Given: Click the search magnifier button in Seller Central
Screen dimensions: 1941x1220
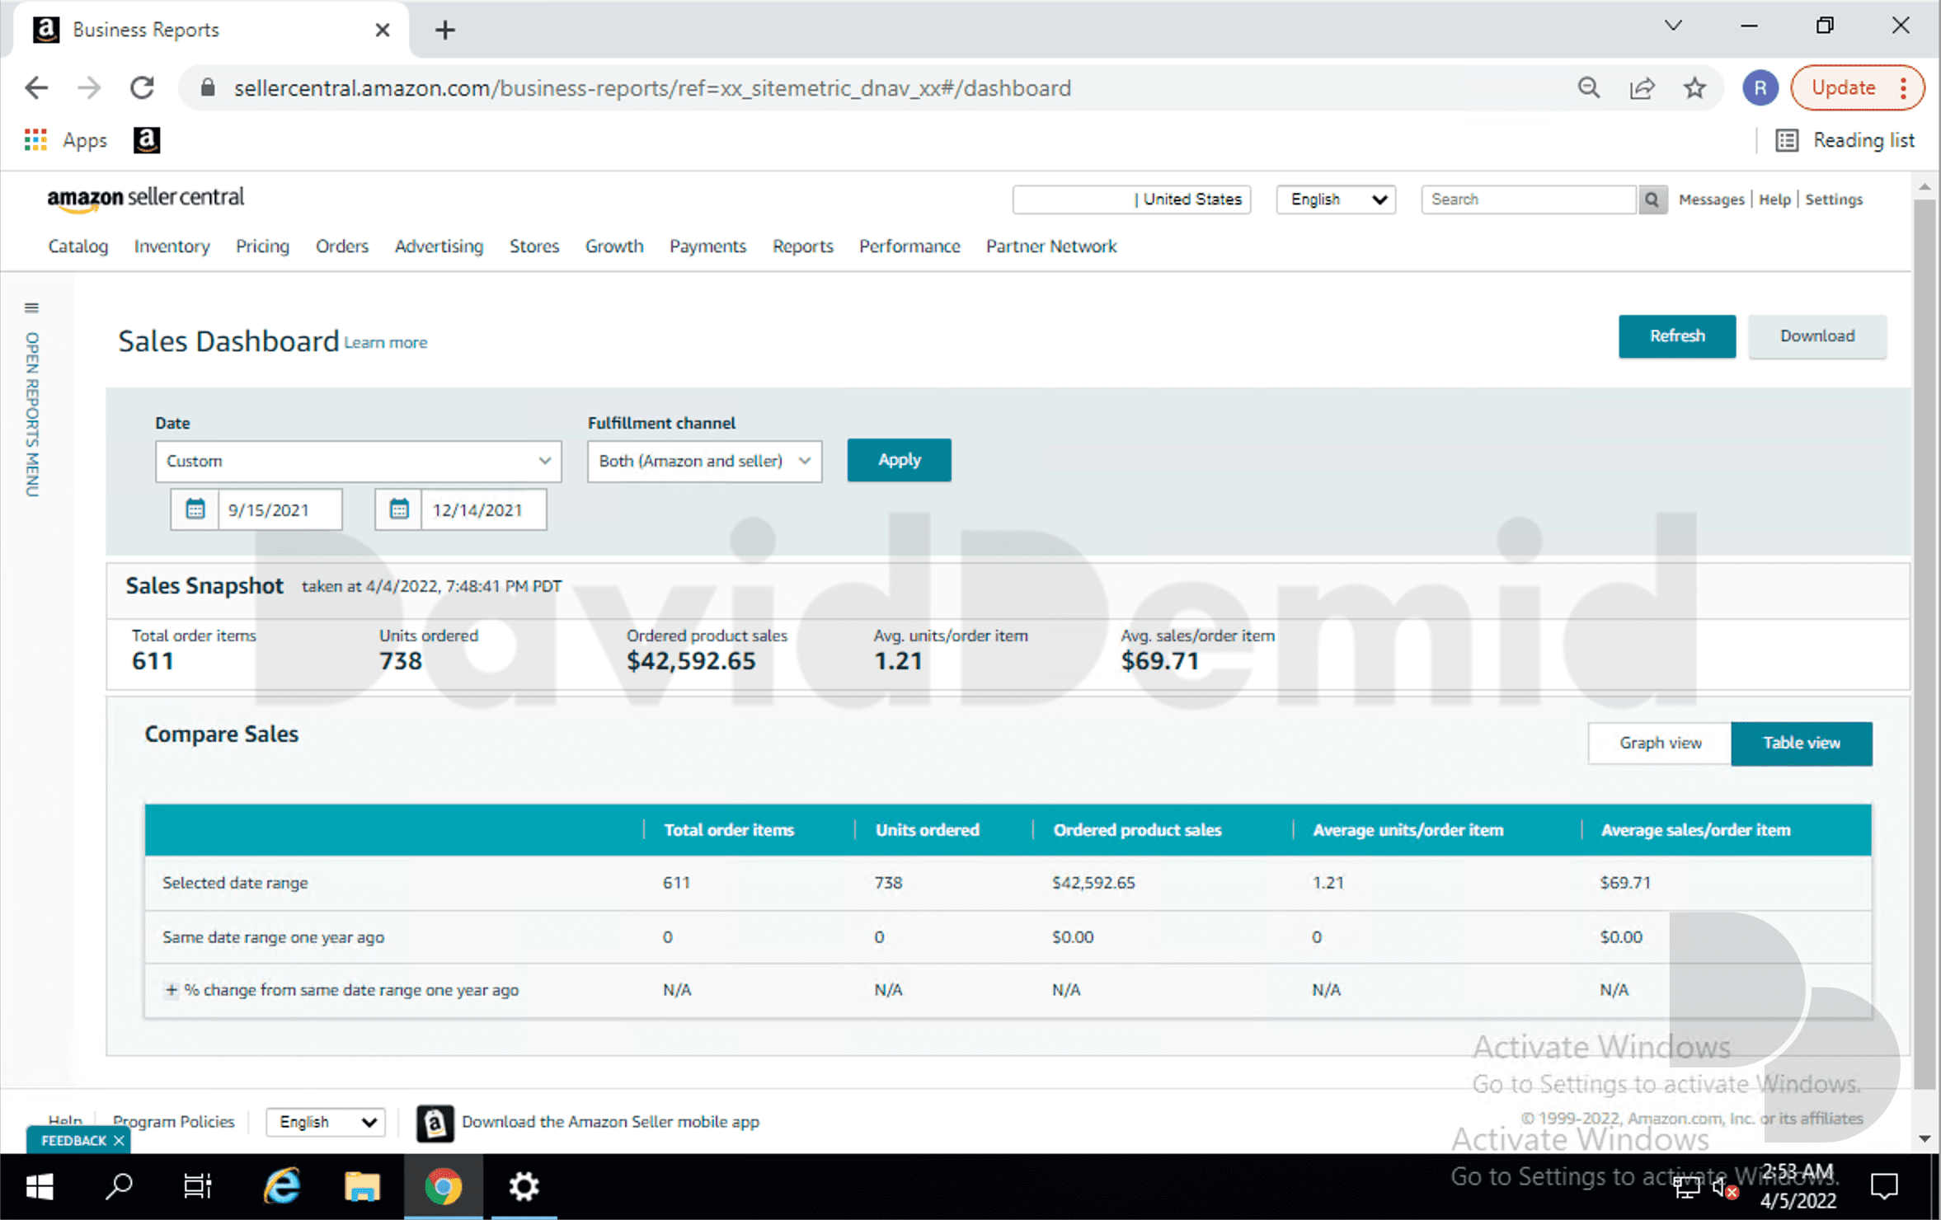Looking at the screenshot, I should pyautogui.click(x=1652, y=199).
